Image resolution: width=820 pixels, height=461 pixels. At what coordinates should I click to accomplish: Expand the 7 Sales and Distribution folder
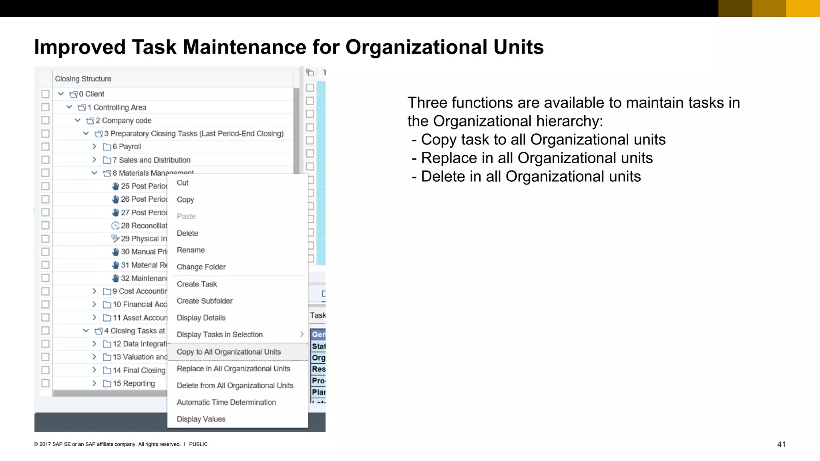(94, 160)
